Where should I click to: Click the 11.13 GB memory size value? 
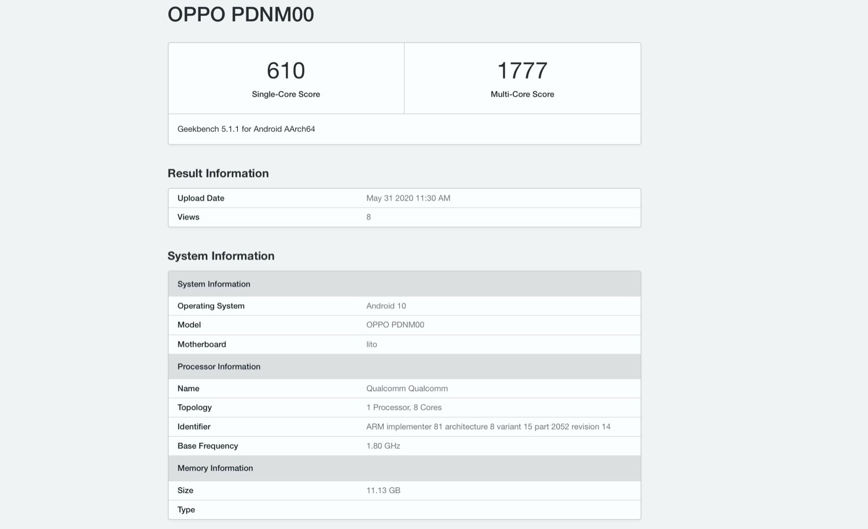point(383,490)
